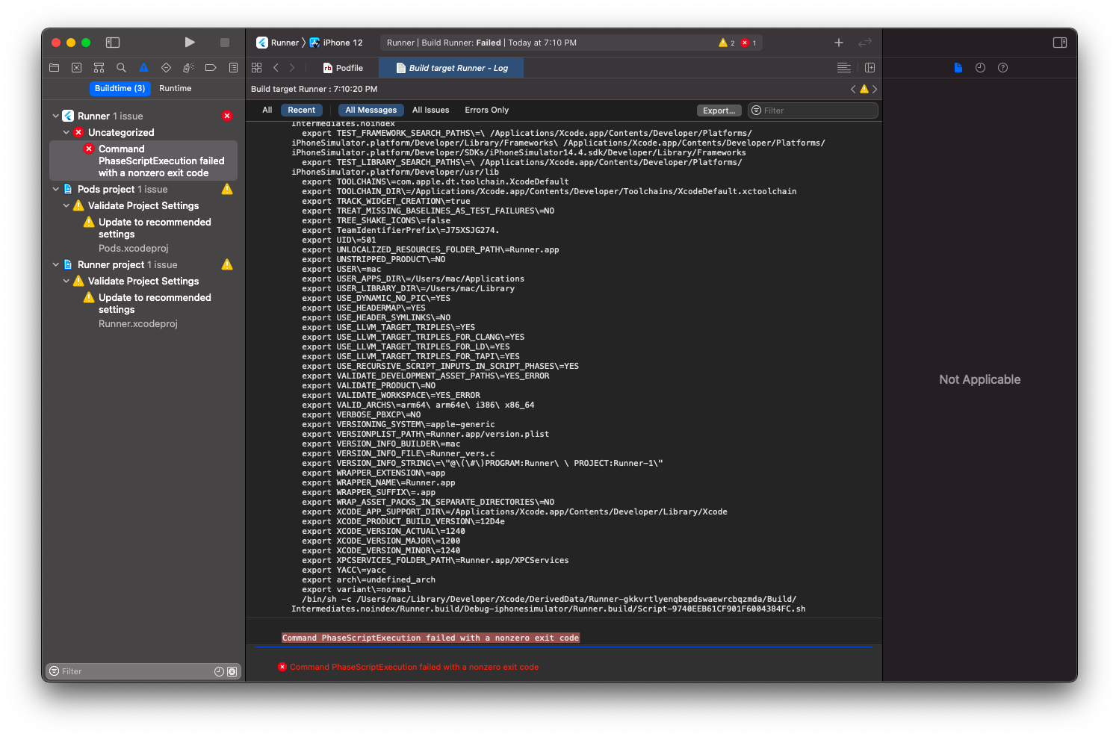The height and width of the screenshot is (737, 1119).
Task: Click the build log Filter field
Action: [x=816, y=111]
